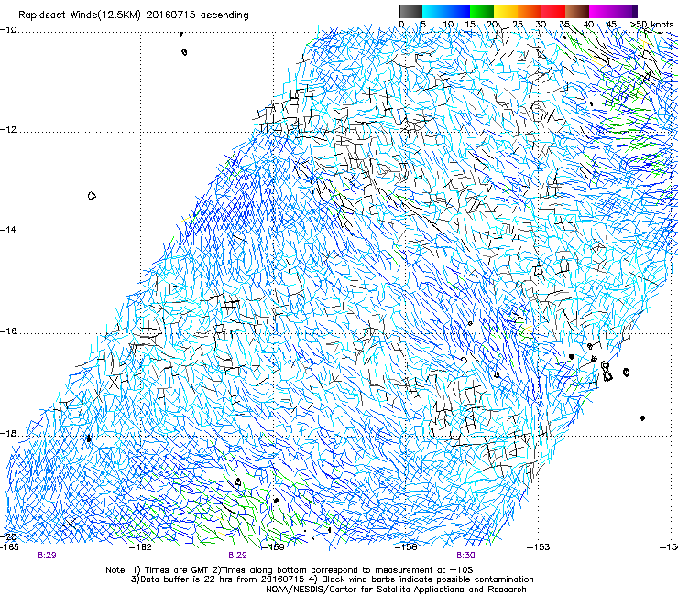The image size is (678, 595).
Task: Click the '>50 knots' legend label
Action: tap(651, 25)
